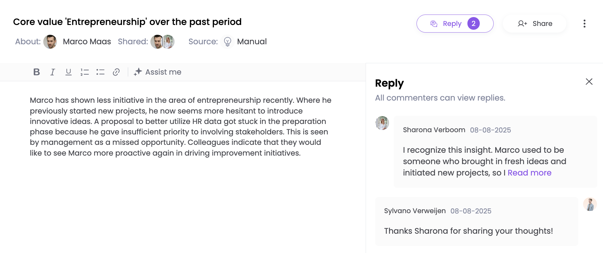Click the Share button
Viewport: 603px width, 253px height.
[535, 24]
